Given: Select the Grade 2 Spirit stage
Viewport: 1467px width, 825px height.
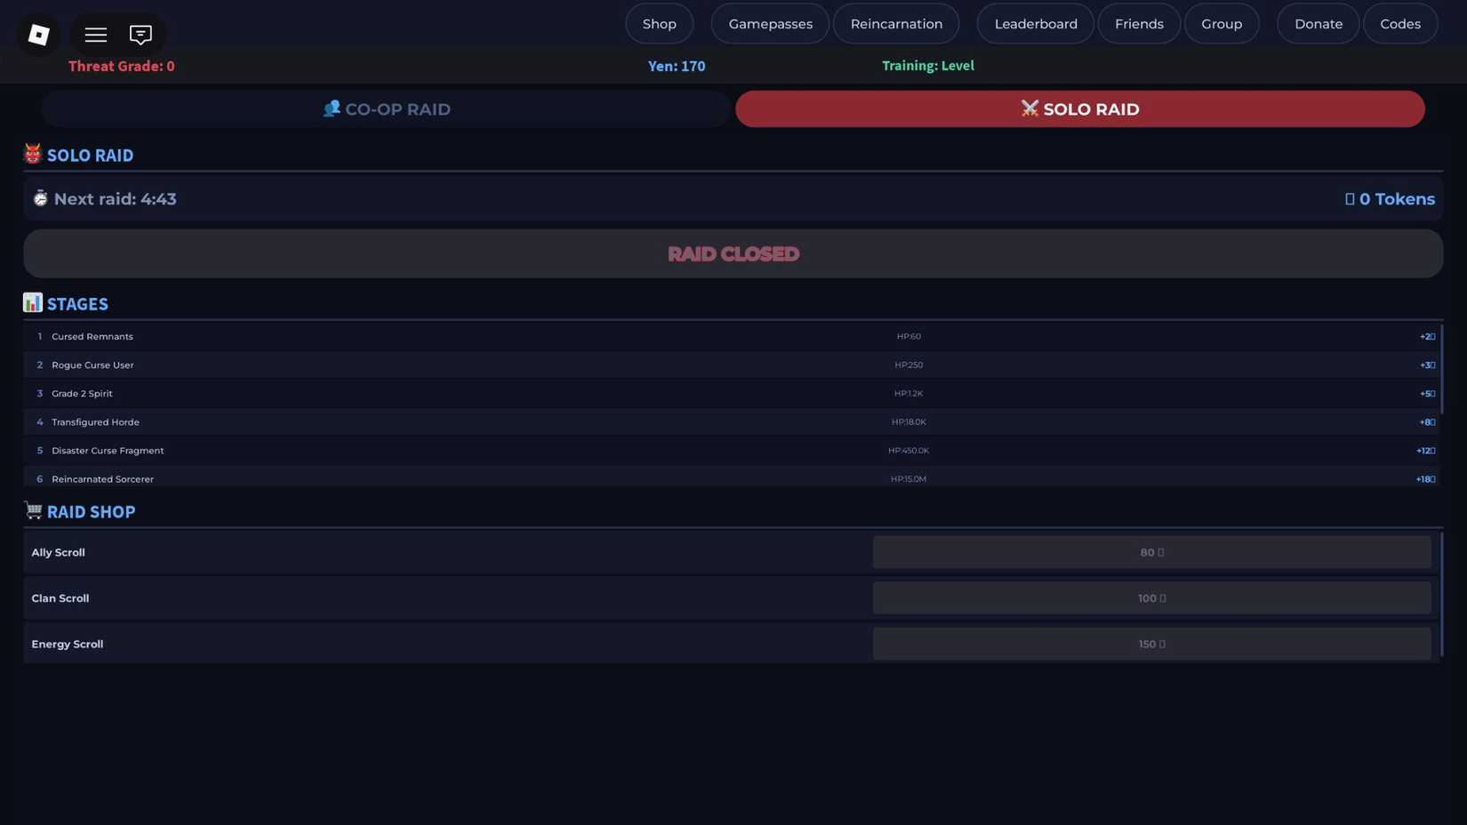Looking at the screenshot, I should click(x=733, y=393).
